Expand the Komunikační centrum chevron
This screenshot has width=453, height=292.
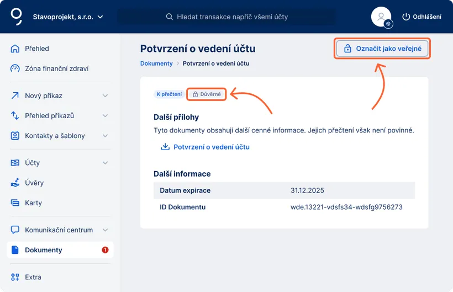coord(105,230)
